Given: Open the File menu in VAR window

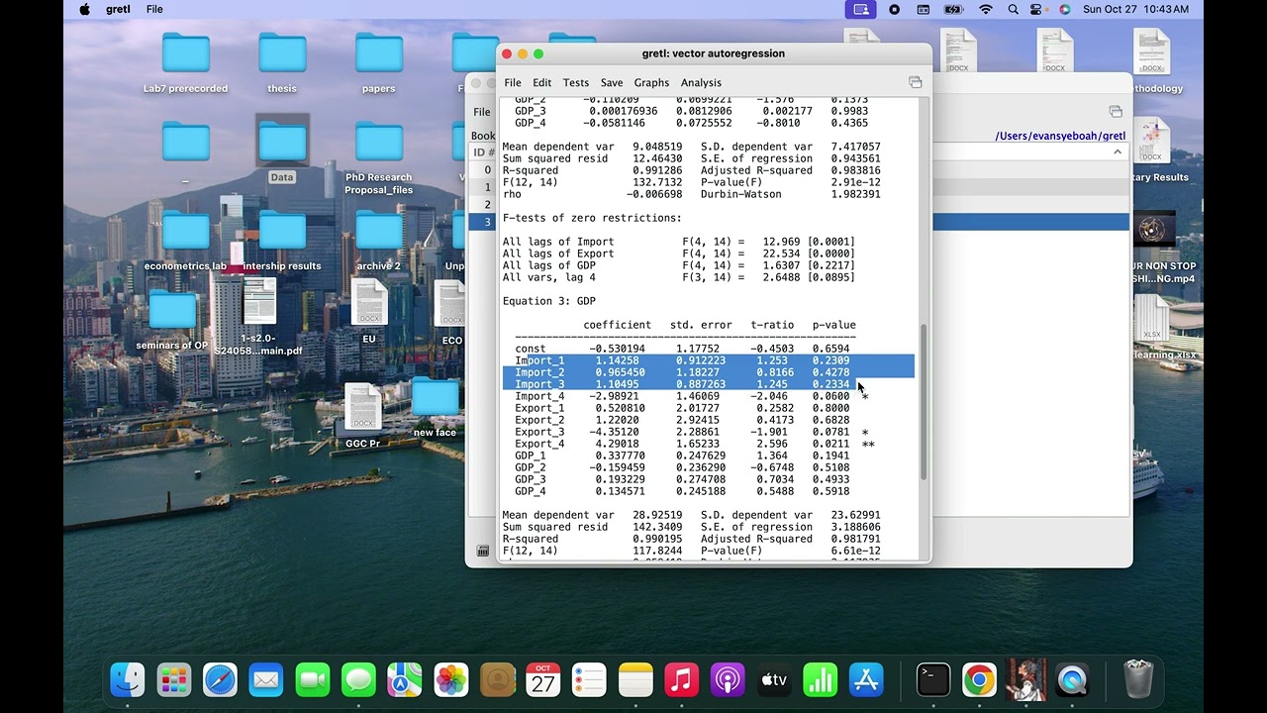Looking at the screenshot, I should click(x=512, y=82).
